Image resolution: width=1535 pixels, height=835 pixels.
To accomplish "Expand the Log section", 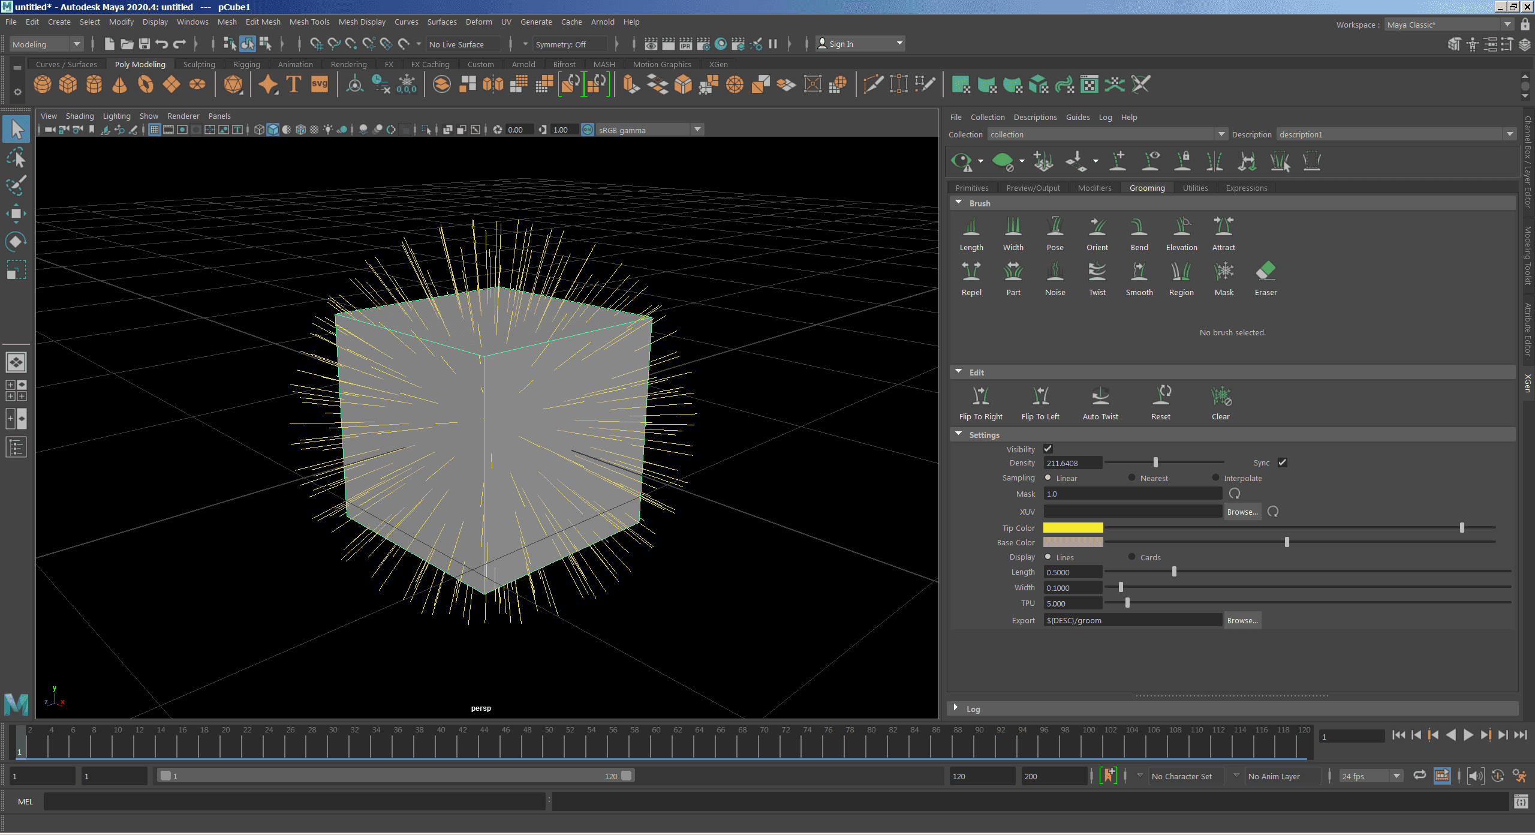I will [x=956, y=708].
